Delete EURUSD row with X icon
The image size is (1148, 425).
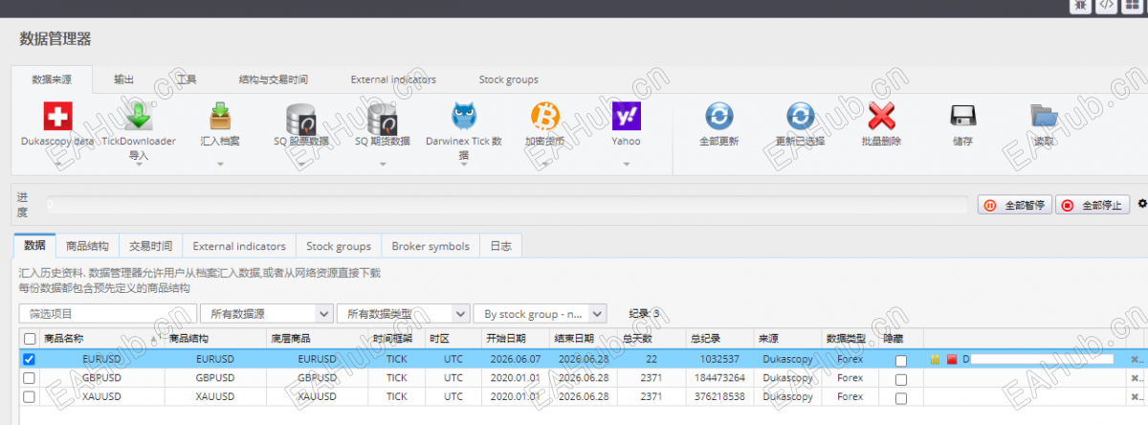tap(1135, 360)
